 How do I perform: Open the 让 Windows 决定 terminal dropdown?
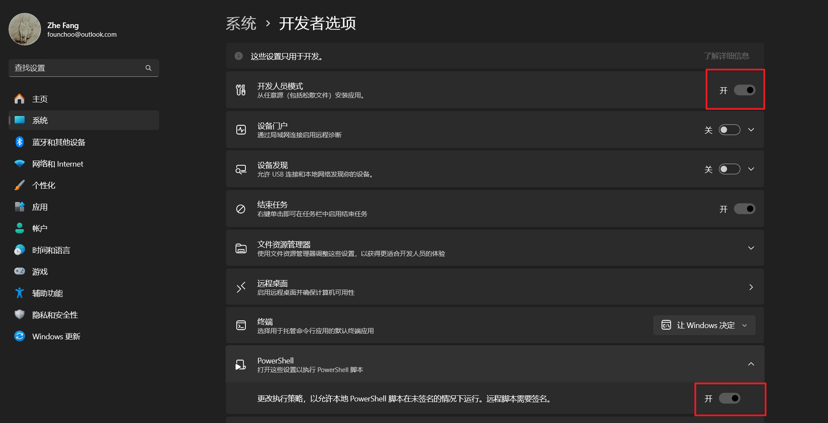click(x=704, y=325)
